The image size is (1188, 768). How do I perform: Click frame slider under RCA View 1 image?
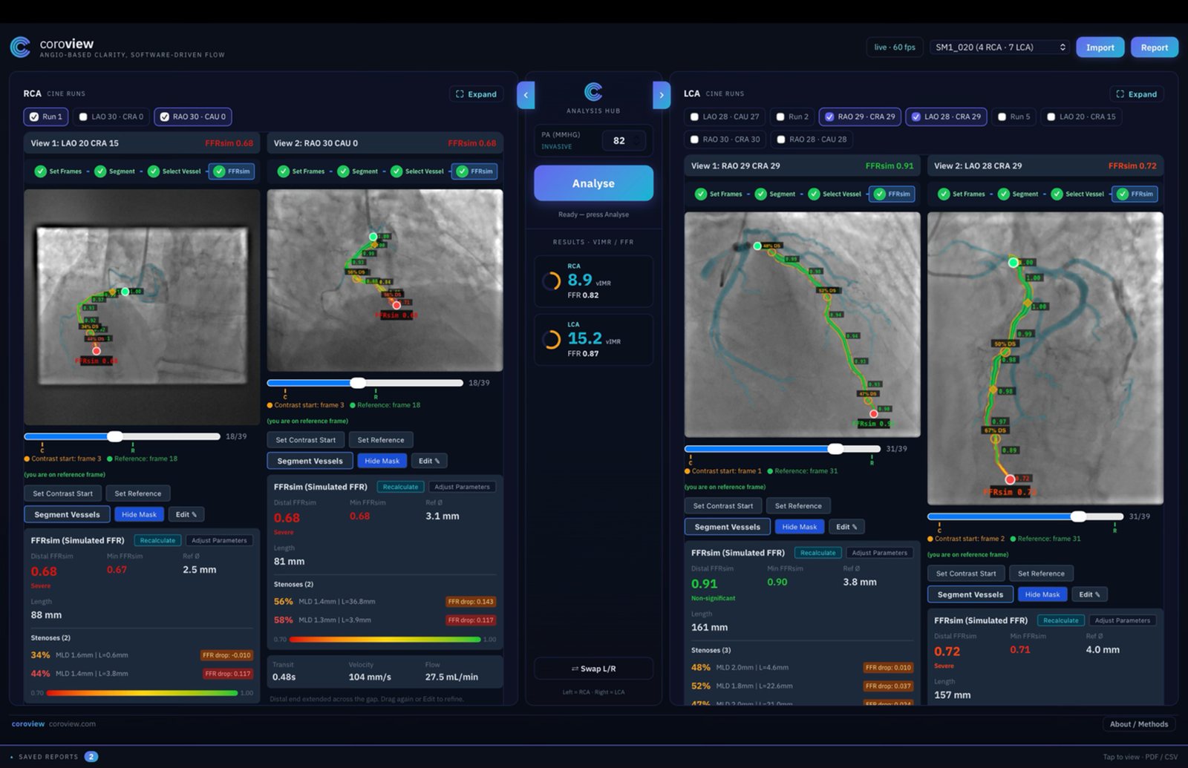pyautogui.click(x=122, y=436)
